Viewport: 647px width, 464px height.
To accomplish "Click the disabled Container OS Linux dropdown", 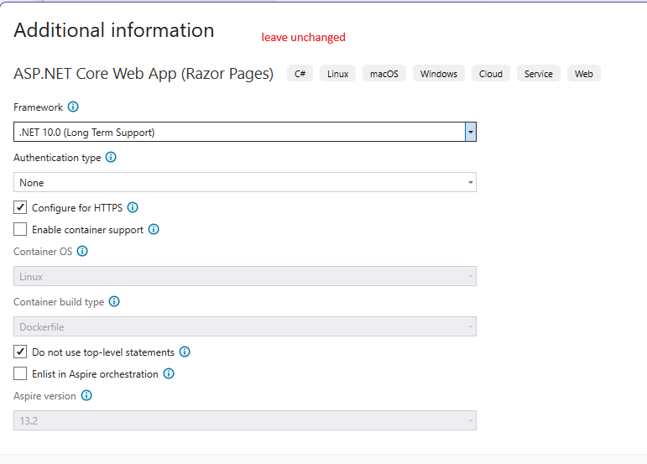I will 245,276.
